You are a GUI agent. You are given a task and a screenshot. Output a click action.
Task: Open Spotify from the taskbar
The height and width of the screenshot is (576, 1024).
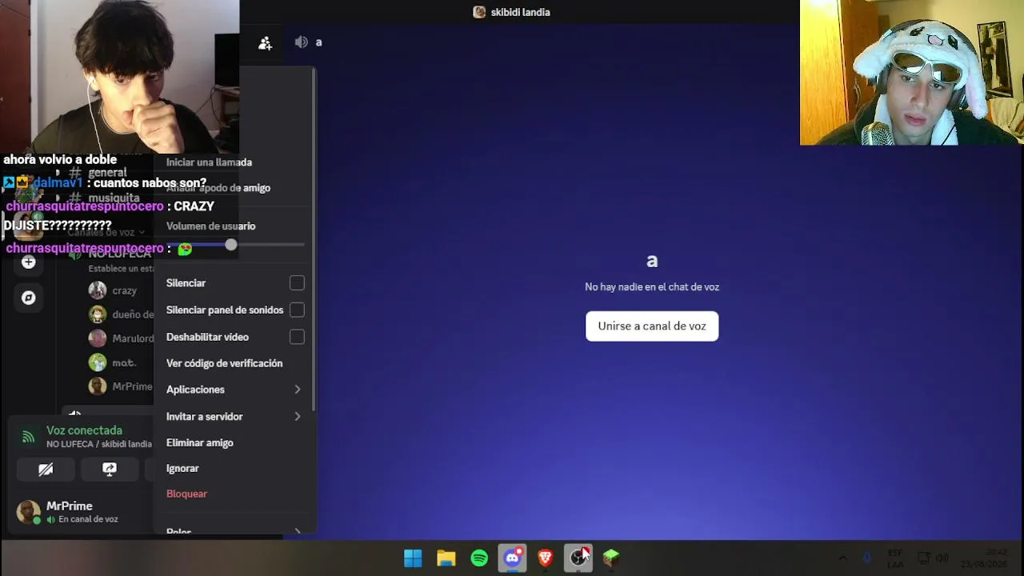click(x=479, y=558)
